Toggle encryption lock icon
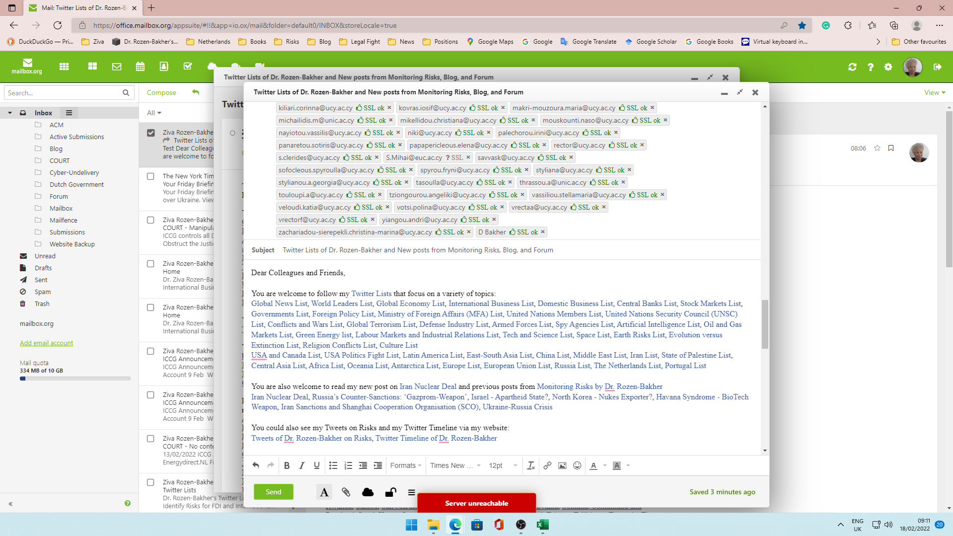Image resolution: width=953 pixels, height=536 pixels. pos(391,492)
